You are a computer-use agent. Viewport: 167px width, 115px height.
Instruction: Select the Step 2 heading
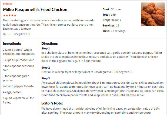click(x=46, y=68)
